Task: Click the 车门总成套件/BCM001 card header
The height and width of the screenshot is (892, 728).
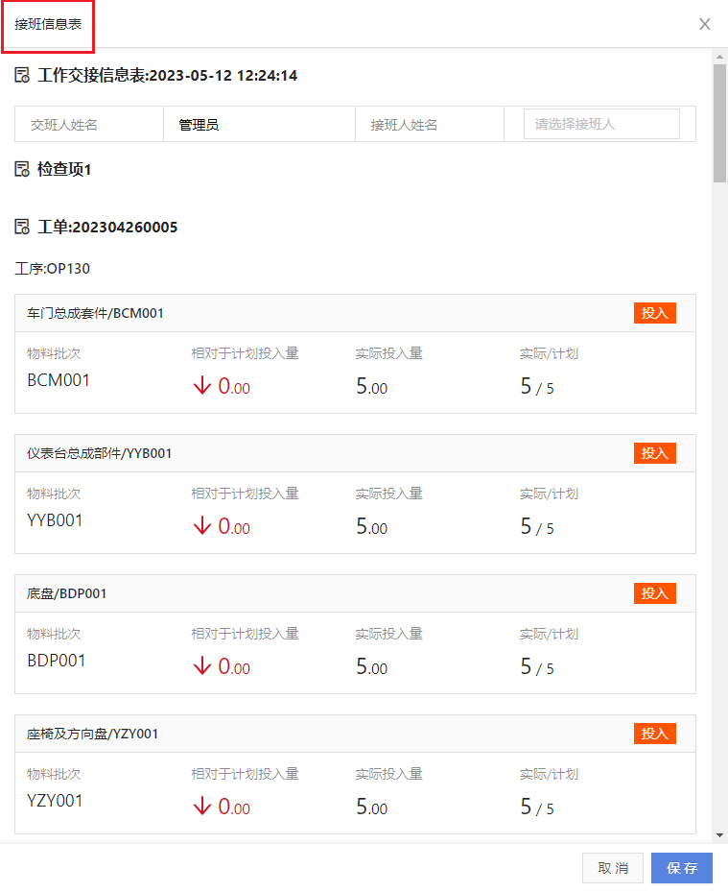Action: click(355, 313)
